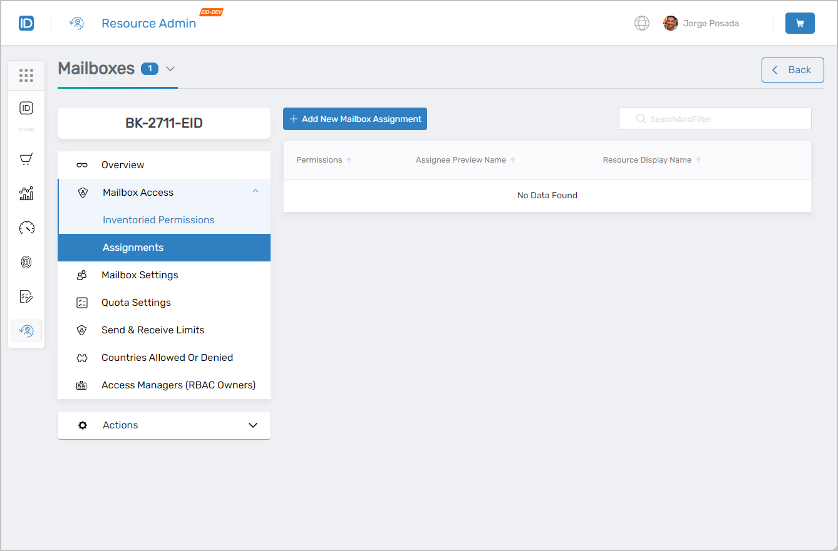The width and height of the screenshot is (838, 551).
Task: Click the globe language icon
Action: [x=642, y=23]
